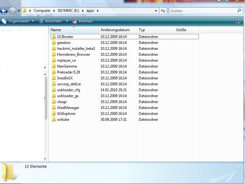The height and width of the screenshot is (184, 245).
Task: Select the Preloader 0.29 folder icon
Action: click(54, 72)
